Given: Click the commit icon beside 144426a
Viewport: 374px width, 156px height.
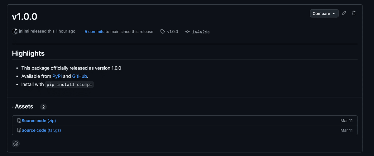Looking at the screenshot, I should point(187,32).
